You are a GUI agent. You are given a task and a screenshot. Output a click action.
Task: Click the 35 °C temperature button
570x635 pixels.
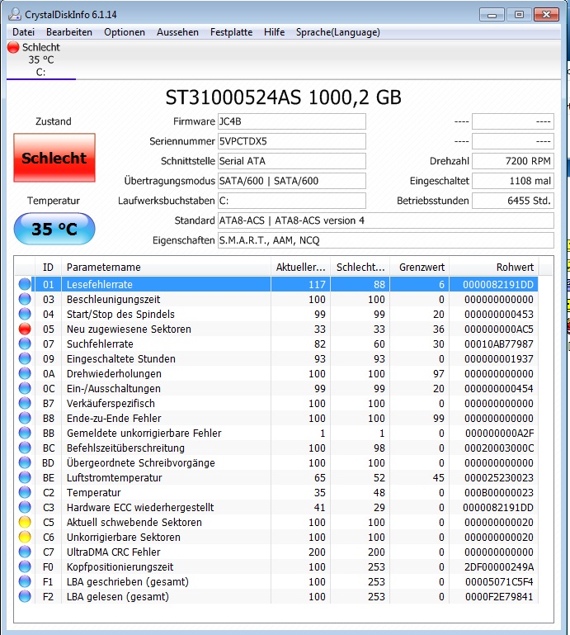54,229
